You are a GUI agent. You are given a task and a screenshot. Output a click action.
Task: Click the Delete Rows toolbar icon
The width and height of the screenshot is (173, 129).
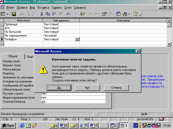pos(97,14)
